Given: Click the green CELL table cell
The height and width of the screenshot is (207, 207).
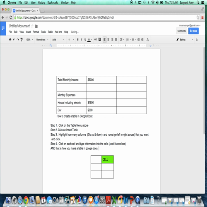Looking at the screenshot, I should pos(108,159).
